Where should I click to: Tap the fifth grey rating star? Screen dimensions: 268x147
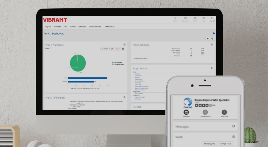point(210,105)
